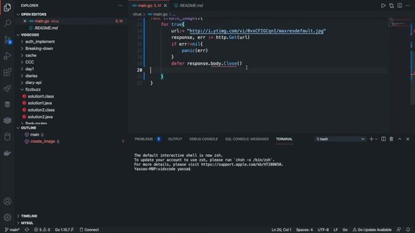Click the ytimg URL link in code

point(256,31)
